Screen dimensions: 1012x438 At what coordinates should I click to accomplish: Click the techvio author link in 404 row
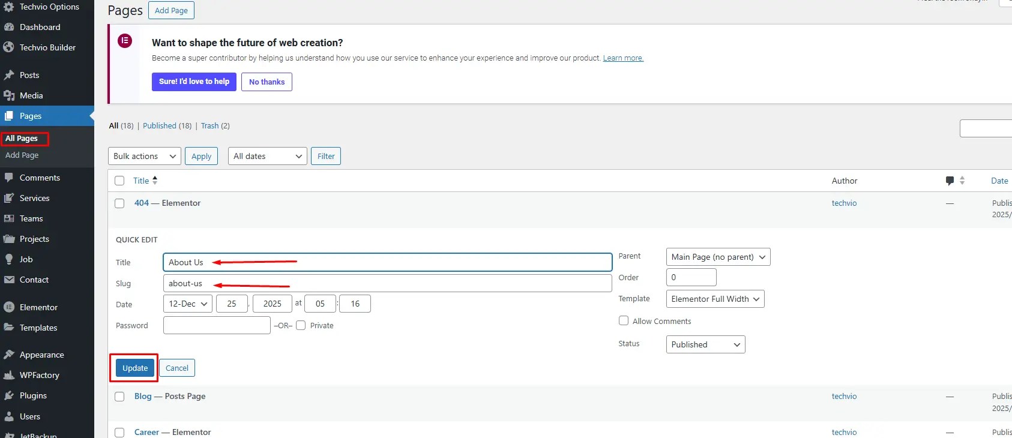click(844, 203)
